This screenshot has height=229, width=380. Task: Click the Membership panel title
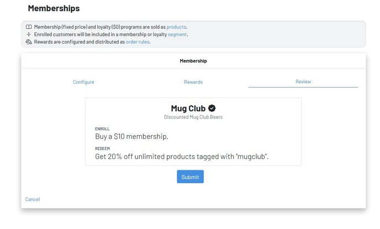tap(193, 61)
